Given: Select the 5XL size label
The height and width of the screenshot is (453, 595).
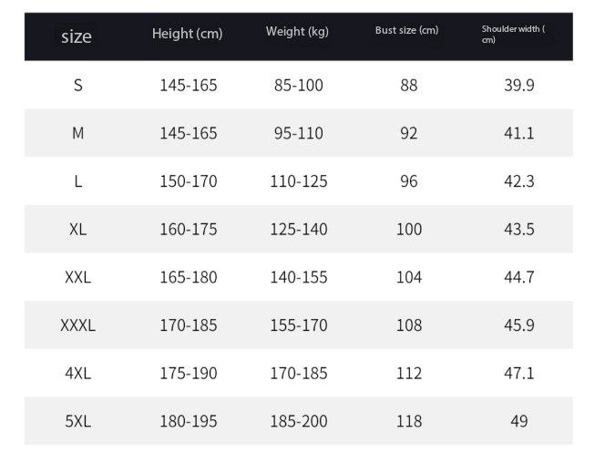Looking at the screenshot, I should (78, 421).
